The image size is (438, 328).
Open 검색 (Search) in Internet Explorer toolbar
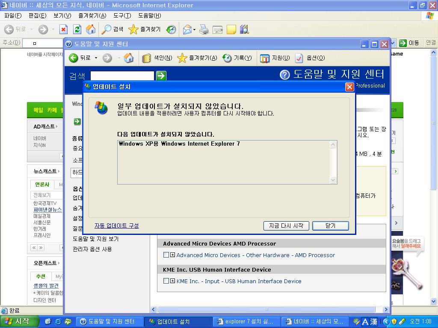point(112,29)
